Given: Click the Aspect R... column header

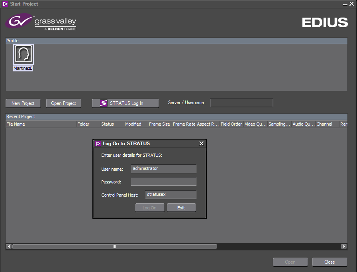Looking at the screenshot, I should tap(208, 124).
